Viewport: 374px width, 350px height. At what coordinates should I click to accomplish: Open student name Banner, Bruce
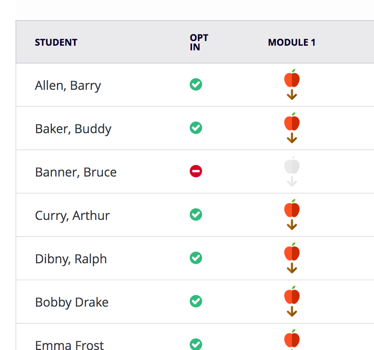click(x=76, y=172)
